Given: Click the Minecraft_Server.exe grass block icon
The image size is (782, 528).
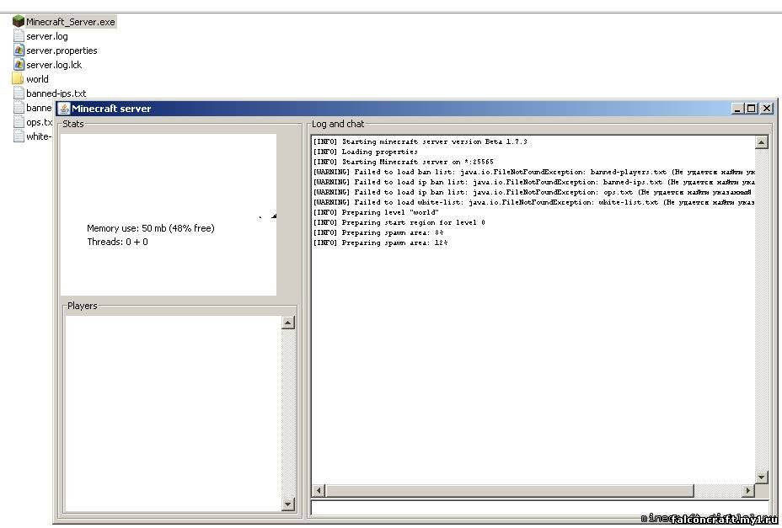Looking at the screenshot, I should [x=18, y=21].
